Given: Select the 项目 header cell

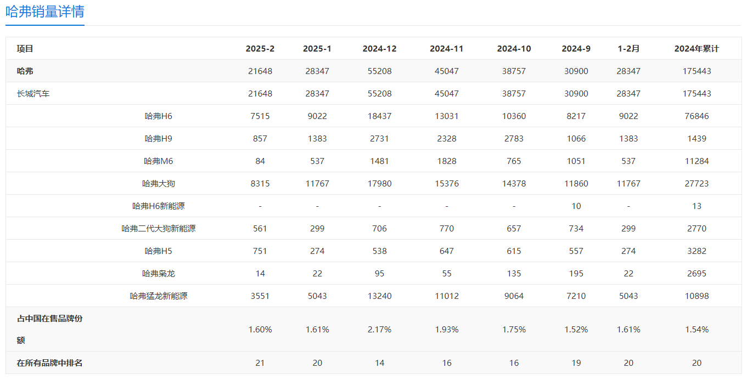Looking at the screenshot, I should [25, 49].
